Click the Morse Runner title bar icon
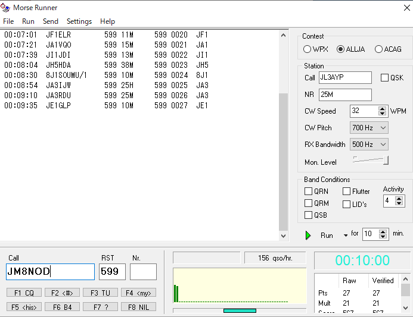Viewport: 413px width, 317px height. pos(6,8)
